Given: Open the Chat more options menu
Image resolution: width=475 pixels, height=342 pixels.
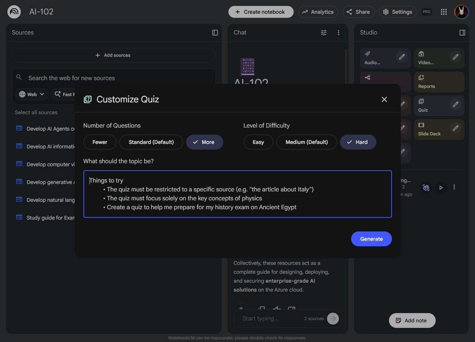Looking at the screenshot, I should click(x=339, y=33).
